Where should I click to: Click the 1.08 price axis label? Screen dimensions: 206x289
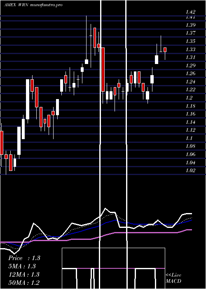pyautogui.click(x=190, y=146)
